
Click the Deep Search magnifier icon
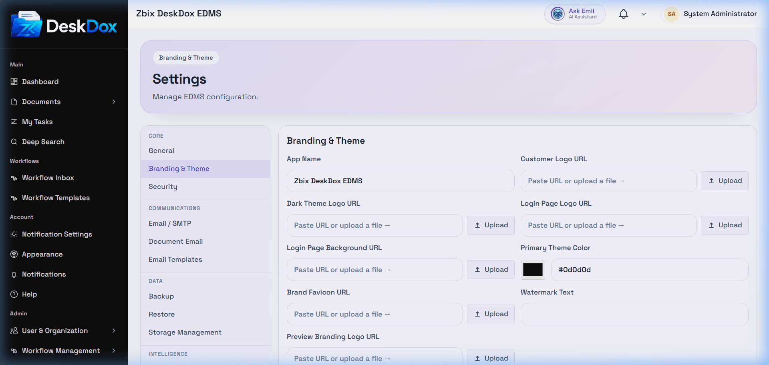pyautogui.click(x=14, y=142)
